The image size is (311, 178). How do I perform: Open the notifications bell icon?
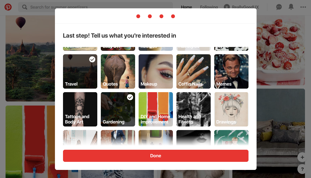291,7
